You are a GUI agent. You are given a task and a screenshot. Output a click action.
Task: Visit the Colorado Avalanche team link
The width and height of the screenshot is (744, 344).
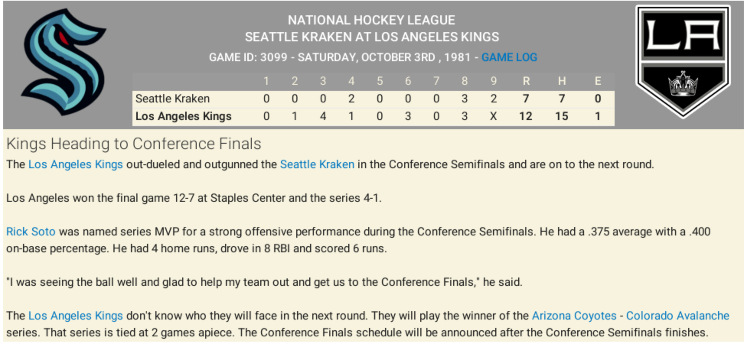pos(677,316)
